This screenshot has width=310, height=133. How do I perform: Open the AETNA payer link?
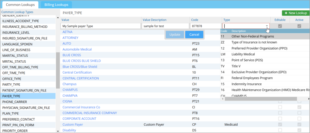point(67,32)
